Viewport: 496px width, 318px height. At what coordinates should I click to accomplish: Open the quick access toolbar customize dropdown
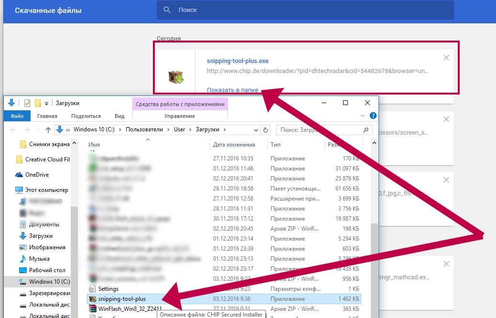click(46, 103)
